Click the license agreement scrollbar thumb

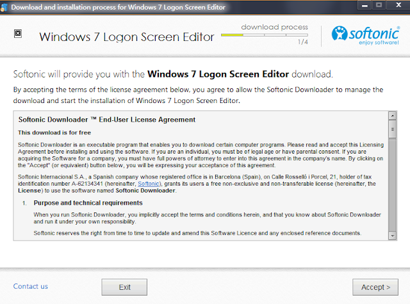click(x=393, y=129)
